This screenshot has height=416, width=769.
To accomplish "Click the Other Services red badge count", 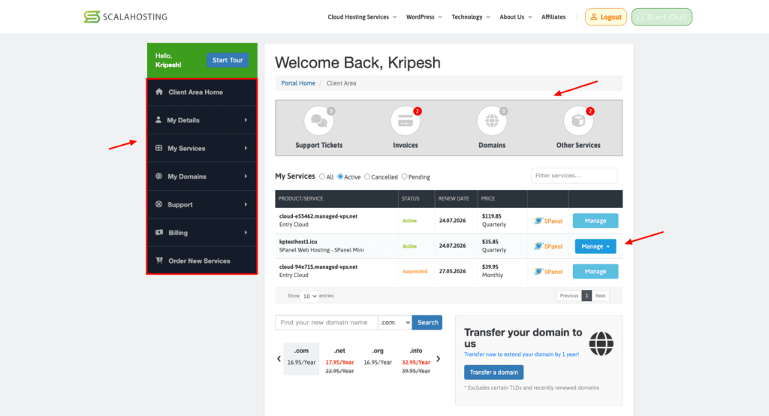I will pos(590,111).
